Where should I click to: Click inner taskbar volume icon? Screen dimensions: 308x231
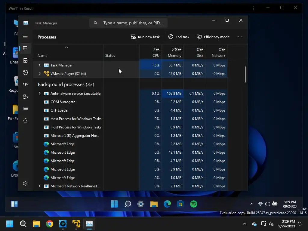267,204
